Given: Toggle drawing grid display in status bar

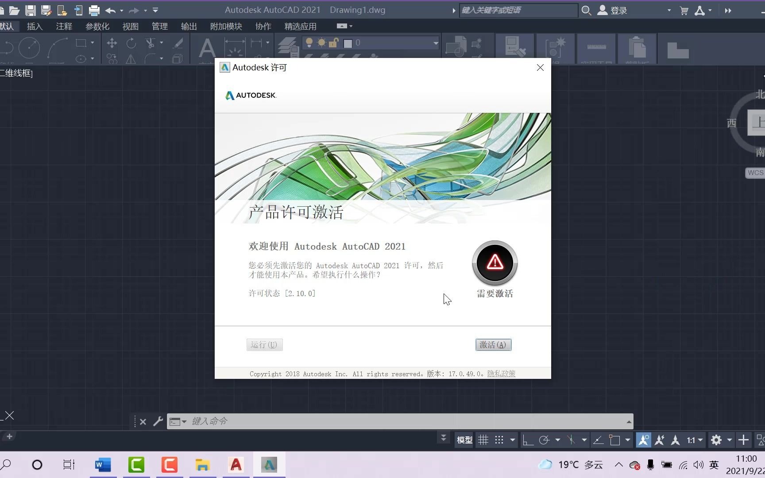Looking at the screenshot, I should pyautogui.click(x=483, y=440).
